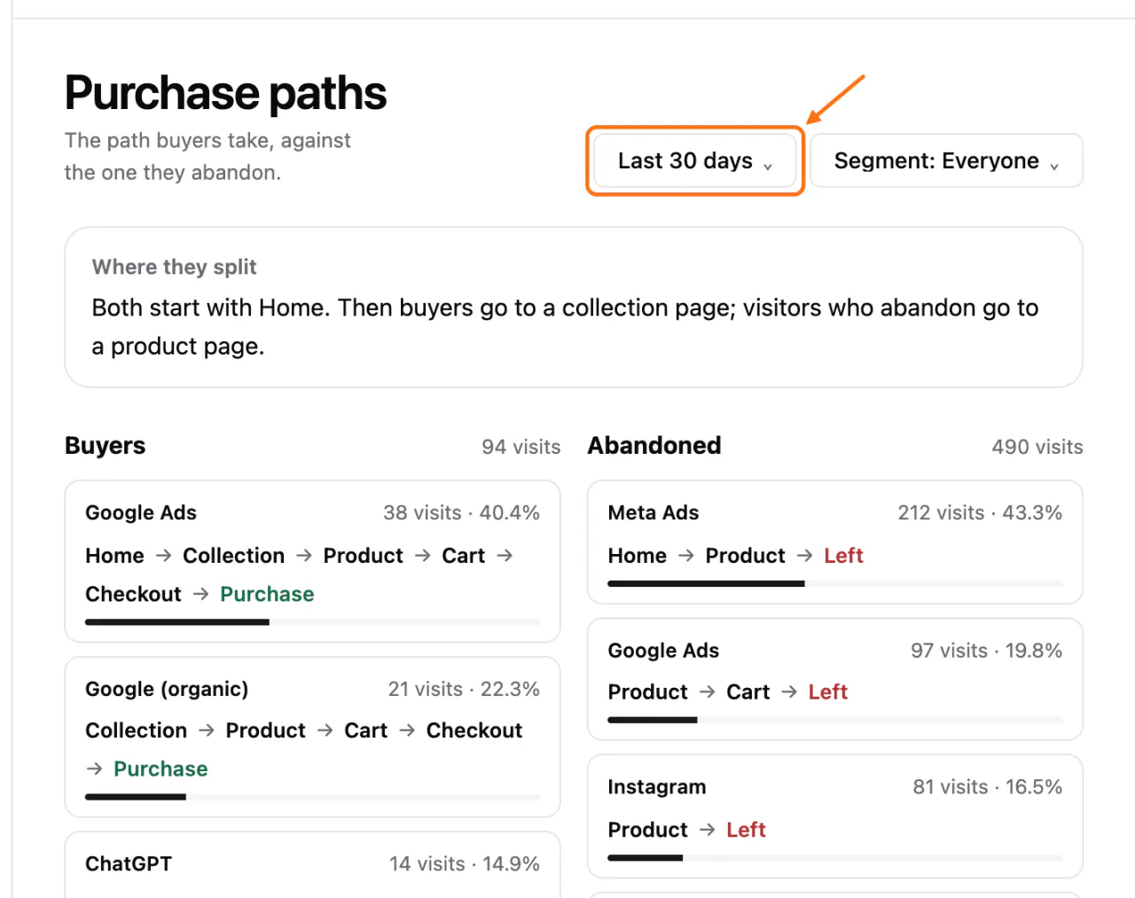
Task: Click the "38 visits · 40.4%" value
Action: [461, 512]
